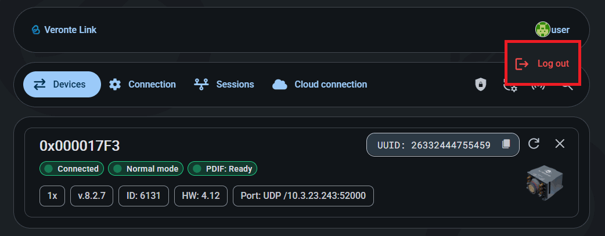Screen dimensions: 605x236
Task: Open the Connection tab
Action: [x=143, y=85]
